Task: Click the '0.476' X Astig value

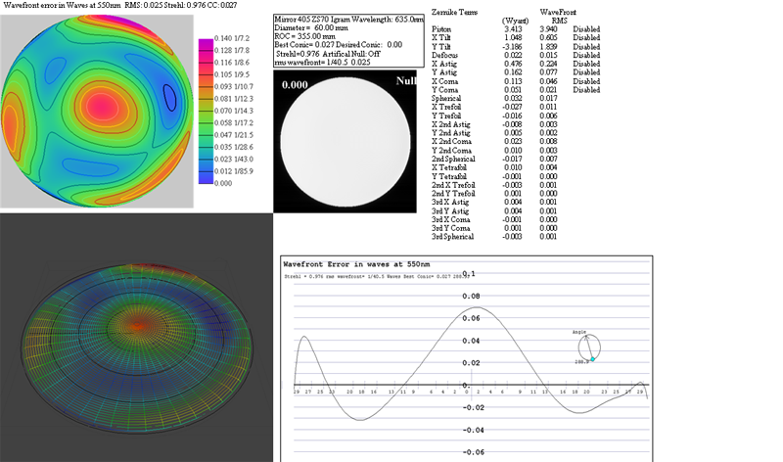Action: point(513,64)
